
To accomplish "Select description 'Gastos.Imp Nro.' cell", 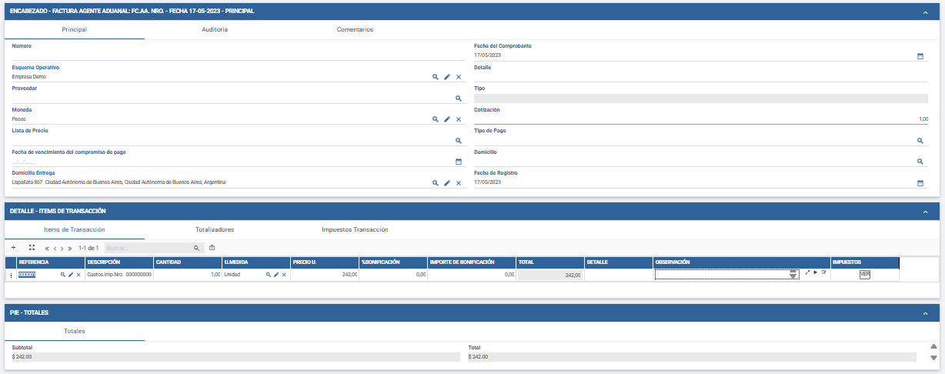I will 119,275.
